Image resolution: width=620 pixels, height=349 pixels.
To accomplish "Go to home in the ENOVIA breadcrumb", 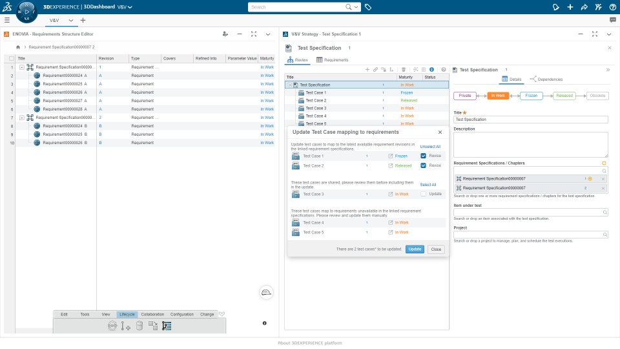I will point(18,47).
